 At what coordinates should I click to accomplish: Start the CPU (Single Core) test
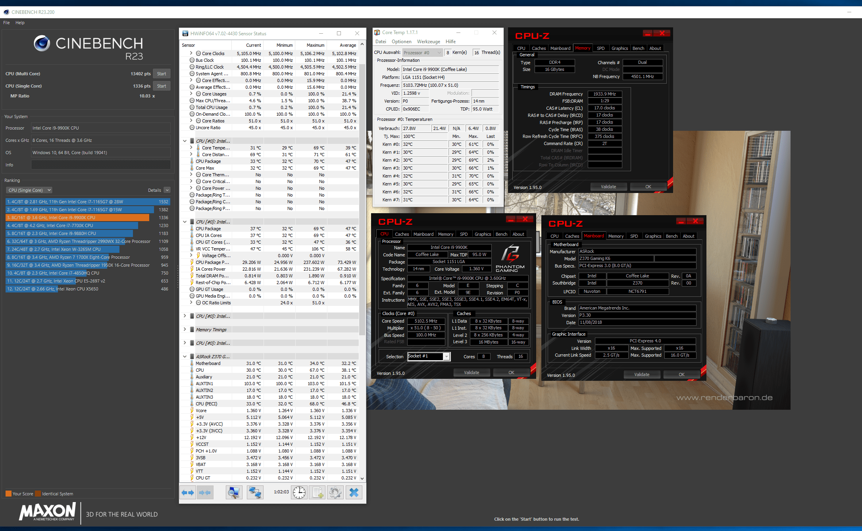pyautogui.click(x=162, y=86)
